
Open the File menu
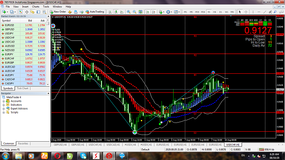tap(8, 7)
